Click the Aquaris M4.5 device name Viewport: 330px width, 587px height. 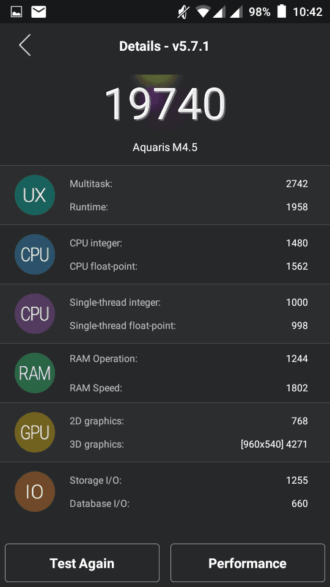165,147
